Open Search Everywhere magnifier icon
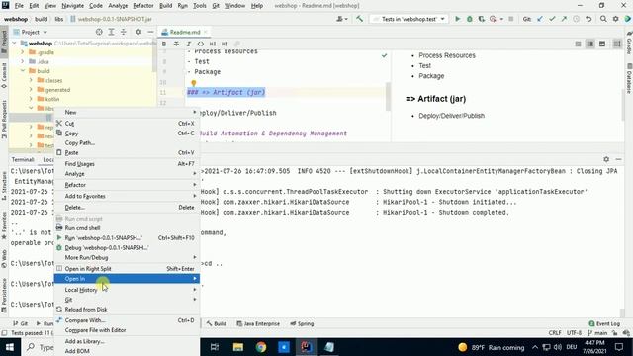The height and width of the screenshot is (356, 633). [603, 19]
